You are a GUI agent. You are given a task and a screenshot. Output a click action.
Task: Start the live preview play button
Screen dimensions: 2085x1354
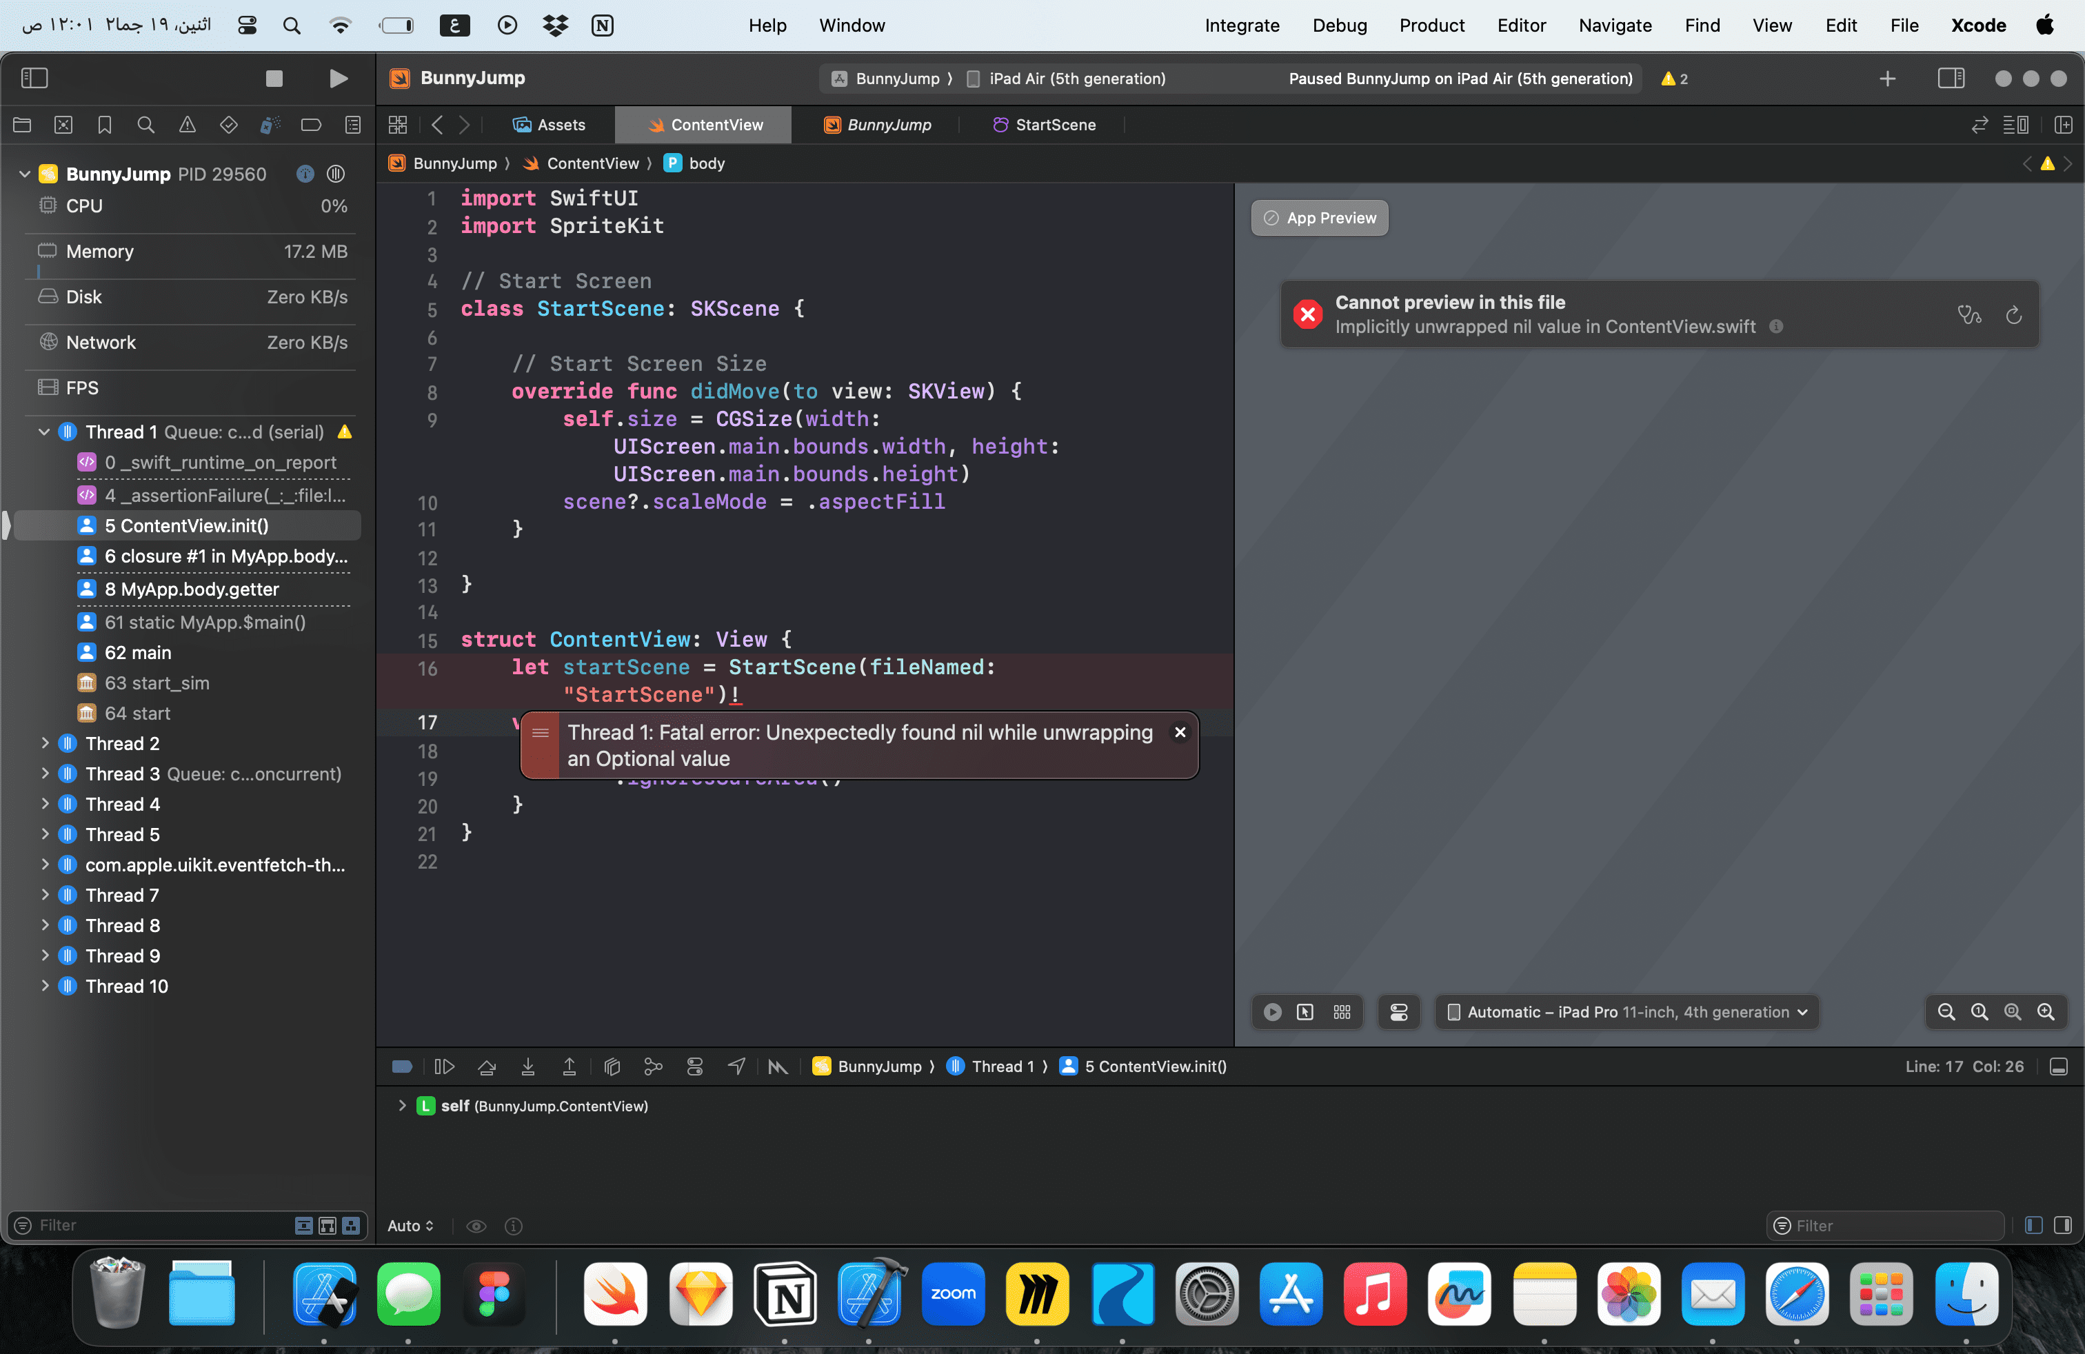1272,1011
